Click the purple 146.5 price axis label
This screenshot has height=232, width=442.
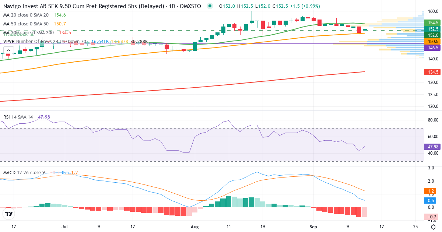coord(433,48)
